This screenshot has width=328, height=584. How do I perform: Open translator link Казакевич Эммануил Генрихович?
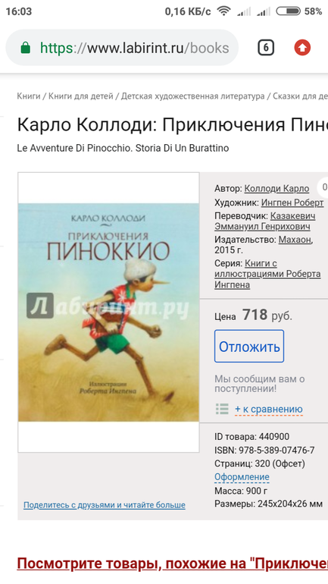[265, 221]
